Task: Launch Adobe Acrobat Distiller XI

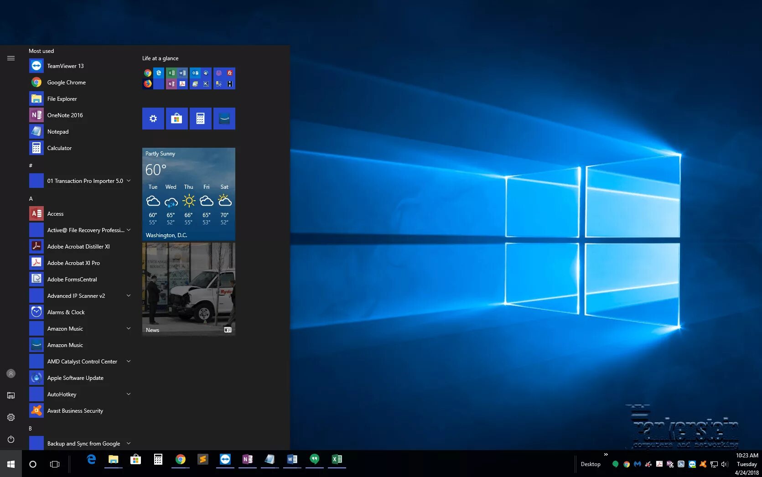Action: tap(80, 247)
